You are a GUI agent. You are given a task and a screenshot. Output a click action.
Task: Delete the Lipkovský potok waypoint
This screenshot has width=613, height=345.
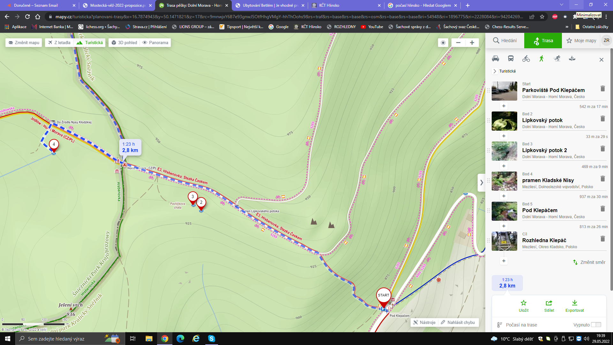point(602,119)
